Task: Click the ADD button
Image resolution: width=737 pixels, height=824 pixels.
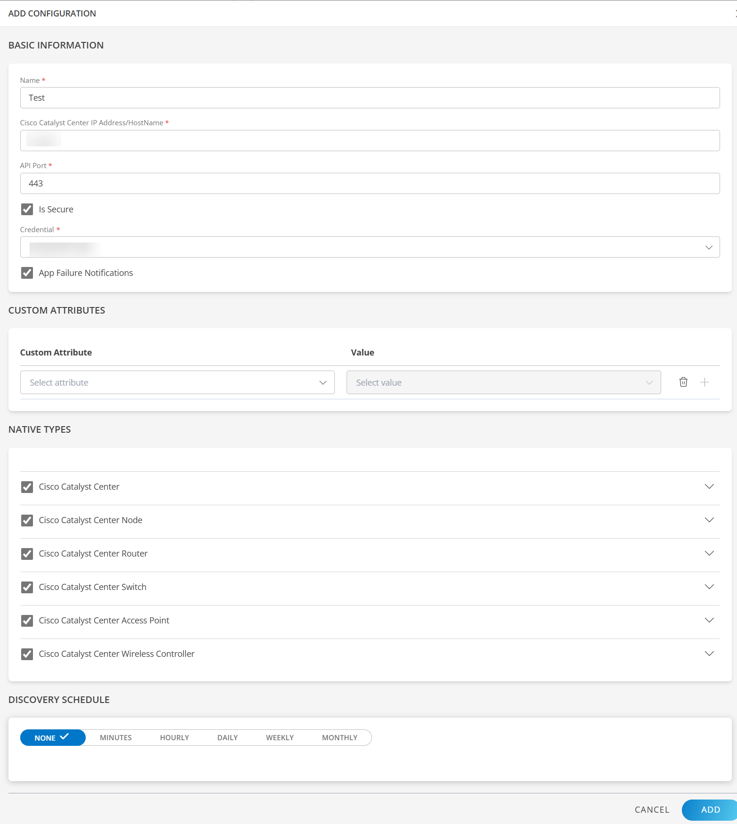Action: tap(710, 809)
